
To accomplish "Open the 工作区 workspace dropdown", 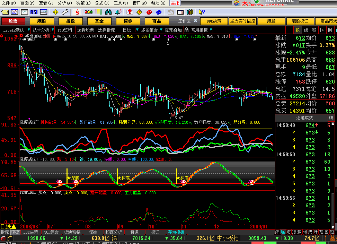I will click(195, 21).
